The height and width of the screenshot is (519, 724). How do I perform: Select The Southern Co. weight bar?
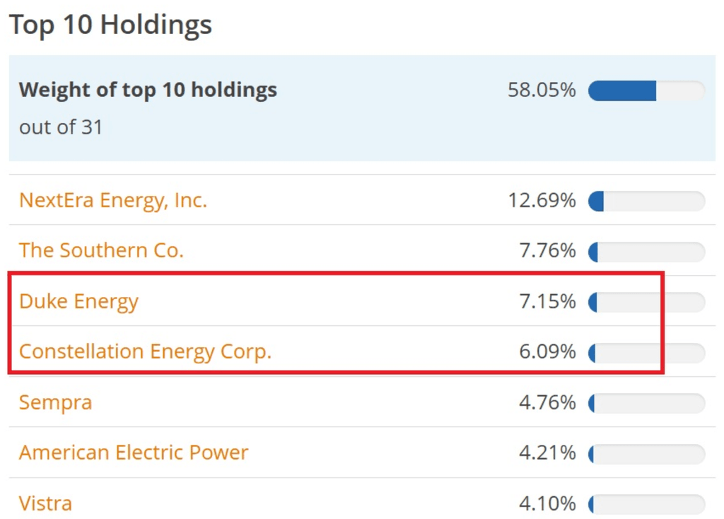646,251
